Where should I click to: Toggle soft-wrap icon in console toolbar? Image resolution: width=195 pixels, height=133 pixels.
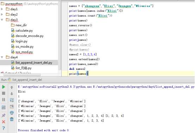point(12,100)
